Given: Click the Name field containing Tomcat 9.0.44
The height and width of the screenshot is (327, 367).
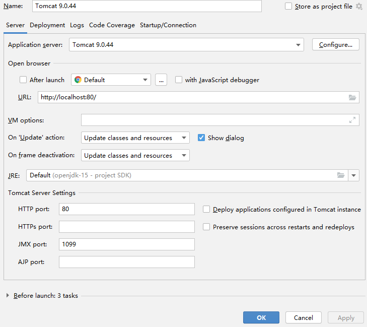Looking at the screenshot, I should [x=147, y=6].
